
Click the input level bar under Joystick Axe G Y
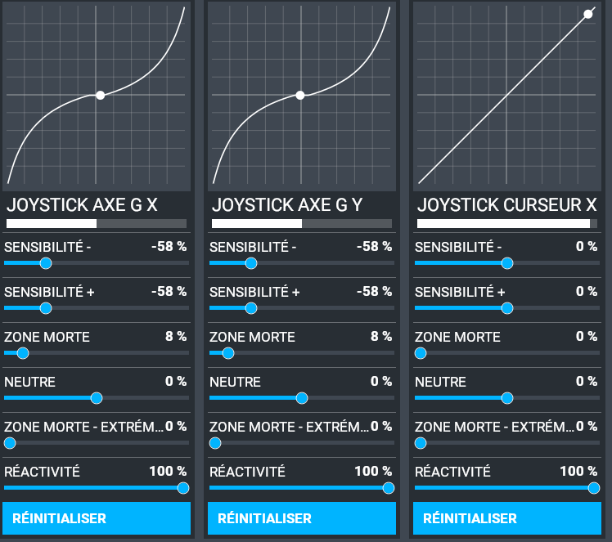point(302,223)
